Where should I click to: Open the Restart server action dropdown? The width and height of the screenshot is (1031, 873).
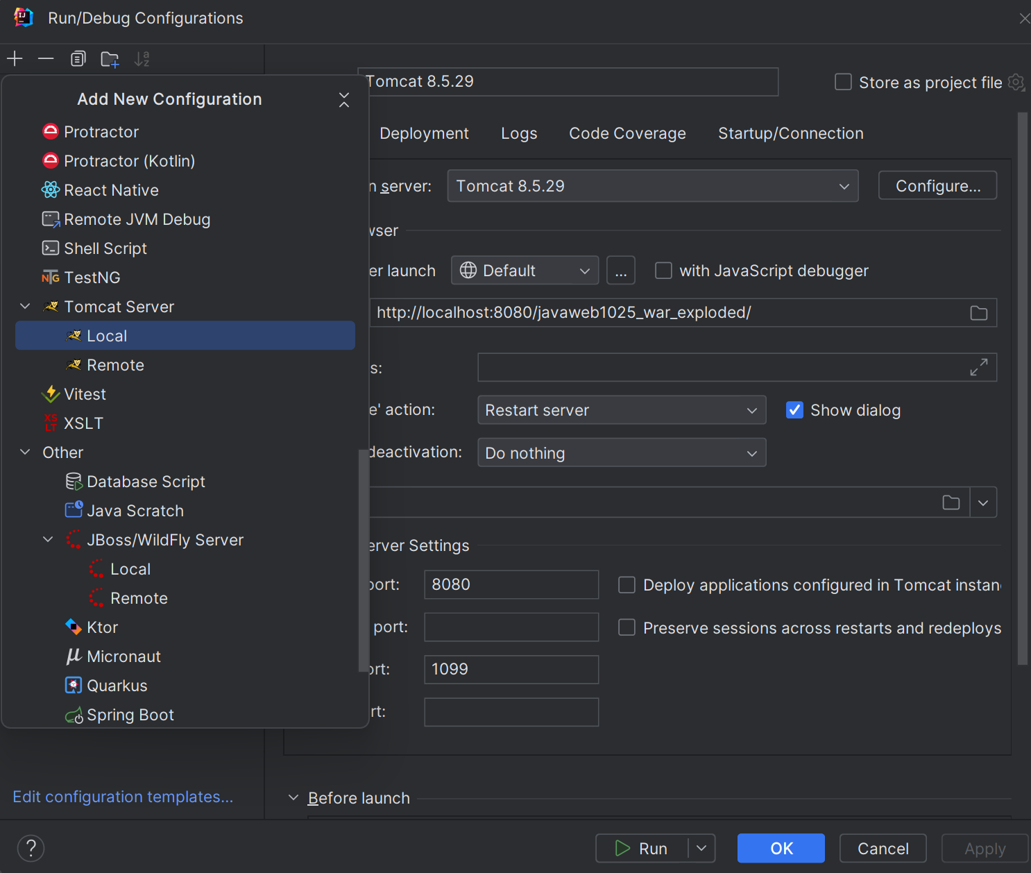(622, 410)
